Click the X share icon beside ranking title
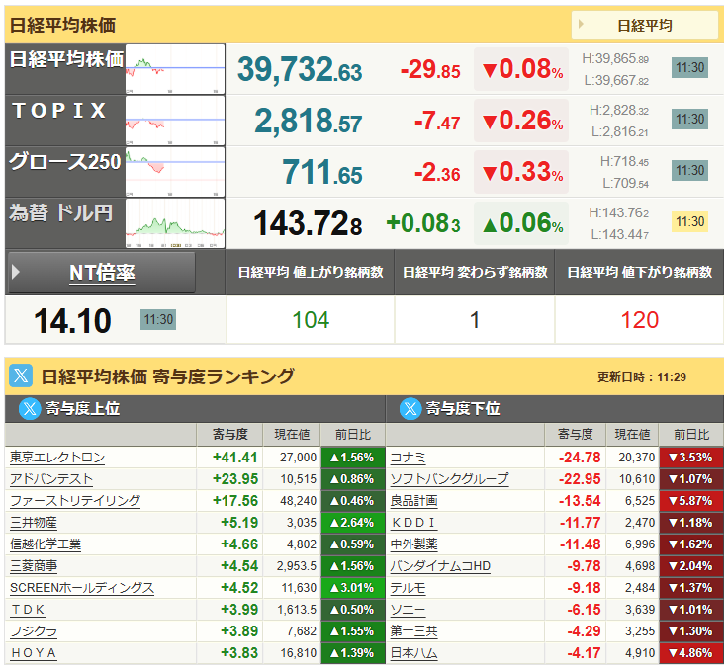Image resolution: width=728 pixels, height=669 pixels. pyautogui.click(x=21, y=376)
